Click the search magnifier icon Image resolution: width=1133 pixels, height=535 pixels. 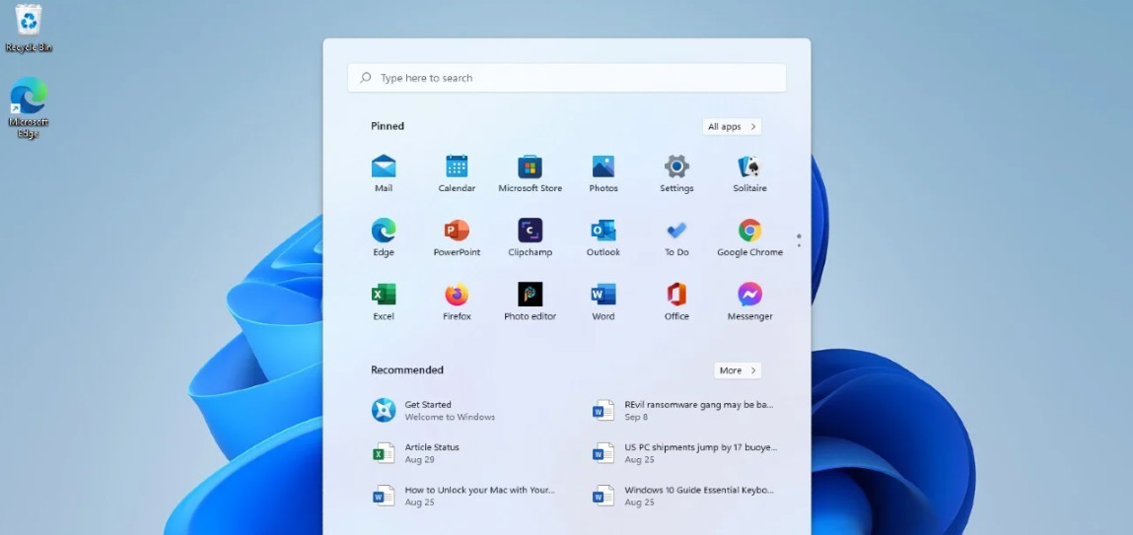coord(366,78)
